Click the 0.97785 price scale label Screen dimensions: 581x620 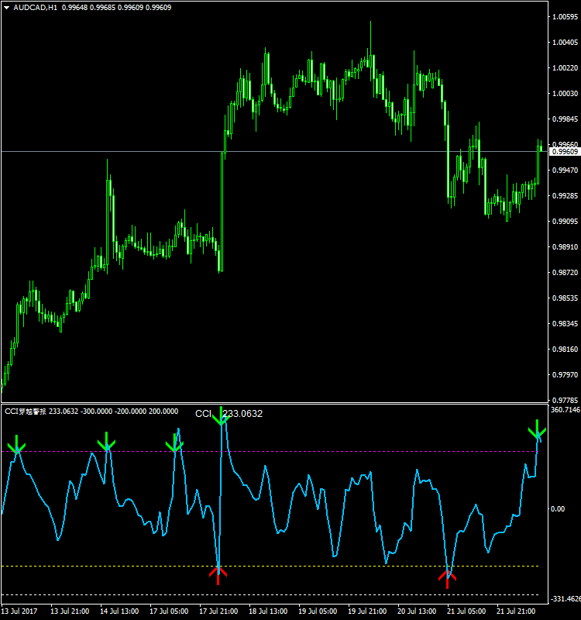tap(566, 401)
